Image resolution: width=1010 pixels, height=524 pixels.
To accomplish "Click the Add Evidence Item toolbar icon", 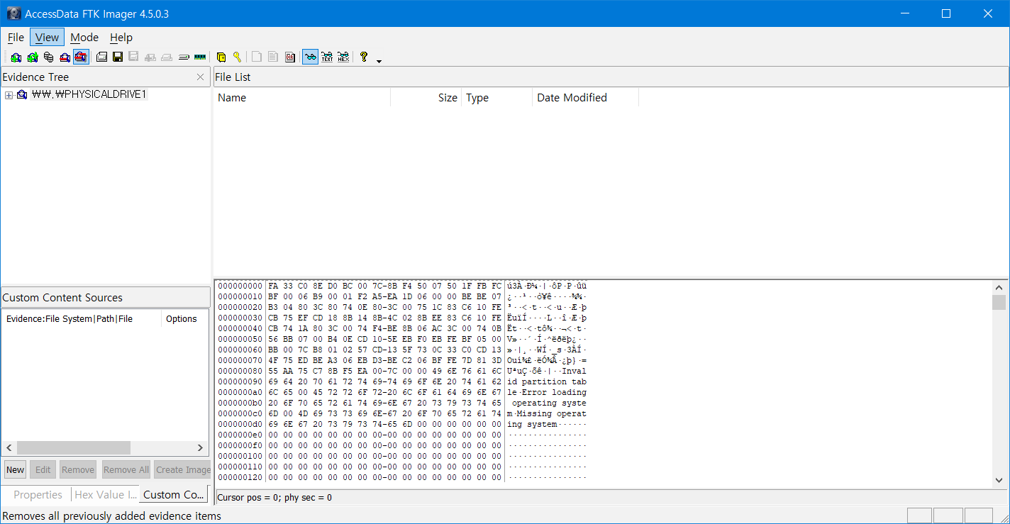I will coord(16,57).
